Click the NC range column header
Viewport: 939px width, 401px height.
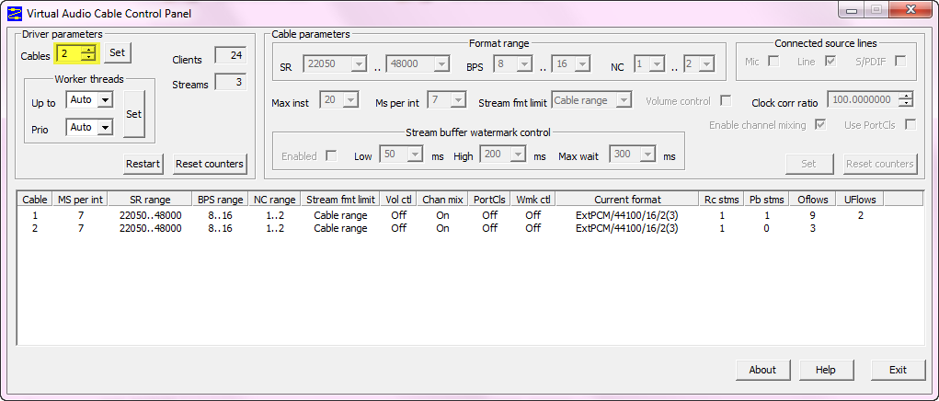click(x=274, y=200)
